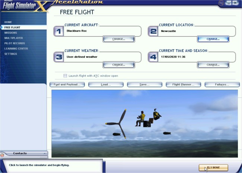Mute sound with the speaker icon
Screen dimensions: 242x173
pyautogui.click(x=221, y=3)
